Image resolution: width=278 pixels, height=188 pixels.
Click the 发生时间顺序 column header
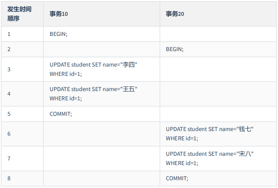(20, 14)
